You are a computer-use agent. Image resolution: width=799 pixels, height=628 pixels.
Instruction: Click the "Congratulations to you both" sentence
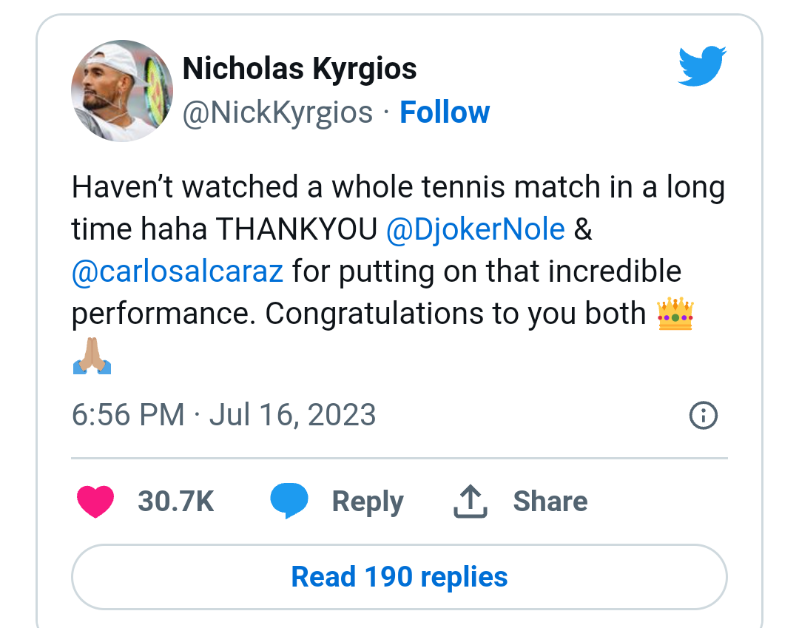click(455, 314)
